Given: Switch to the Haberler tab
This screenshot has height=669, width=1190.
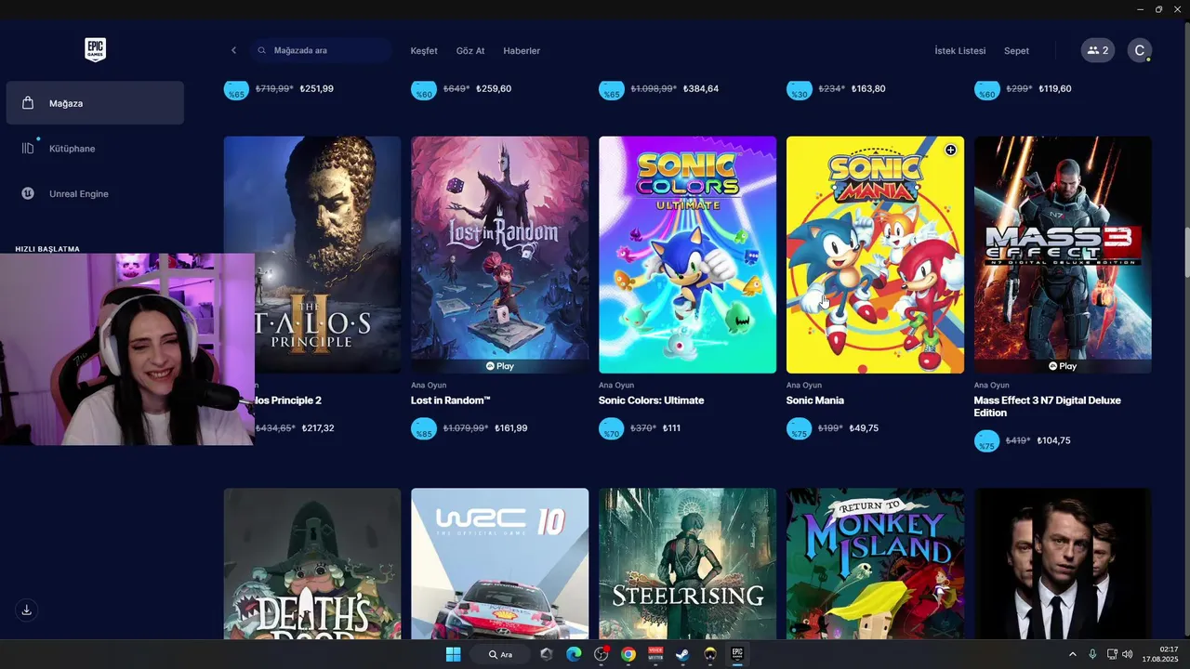Looking at the screenshot, I should tap(522, 51).
